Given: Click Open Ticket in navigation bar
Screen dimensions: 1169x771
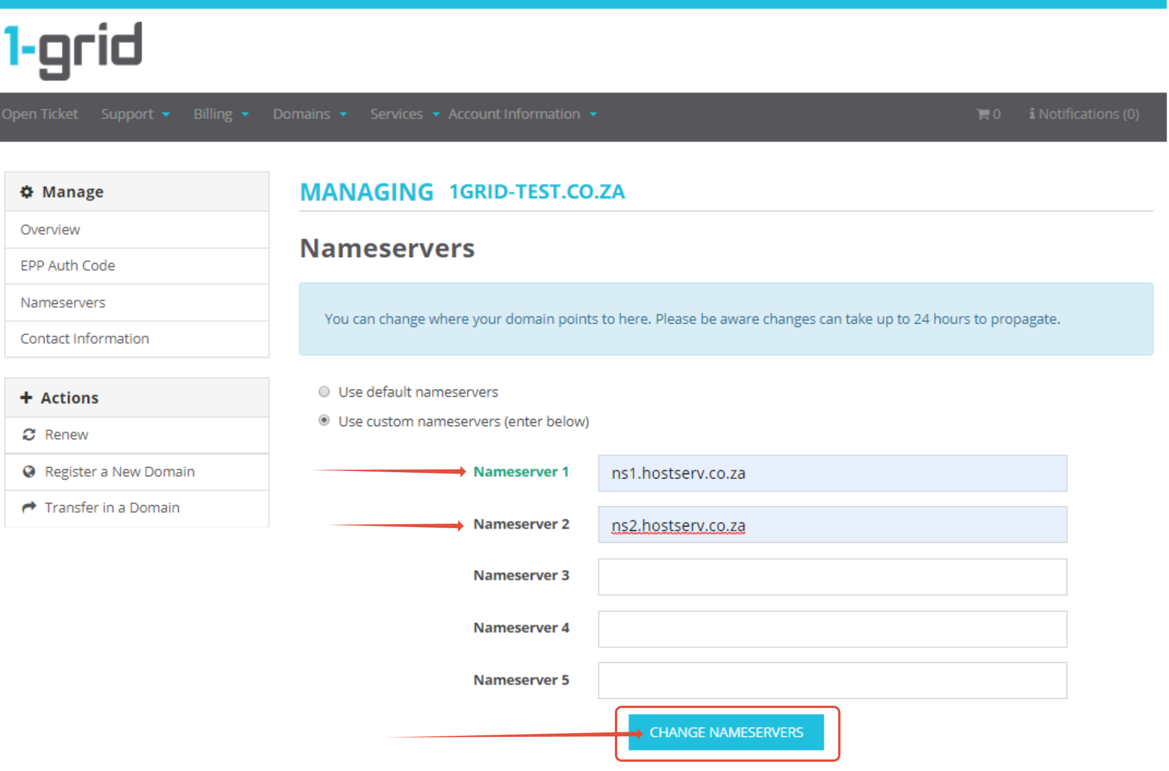Looking at the screenshot, I should point(39,114).
